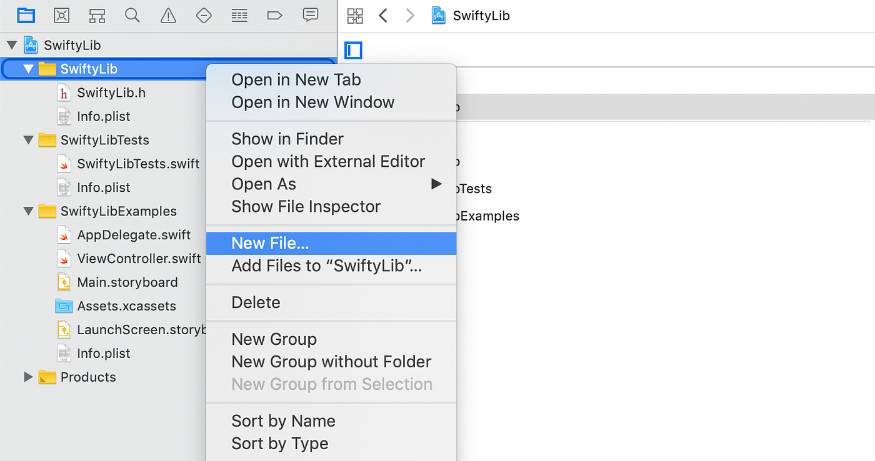This screenshot has width=875, height=461.
Task: Select ViewController.swift in the navigator
Action: tap(138, 258)
